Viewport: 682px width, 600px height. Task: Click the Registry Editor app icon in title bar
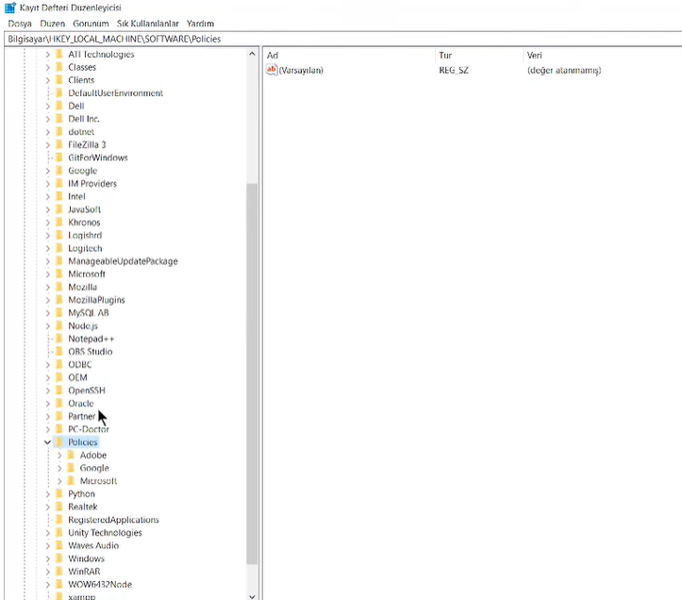point(9,8)
